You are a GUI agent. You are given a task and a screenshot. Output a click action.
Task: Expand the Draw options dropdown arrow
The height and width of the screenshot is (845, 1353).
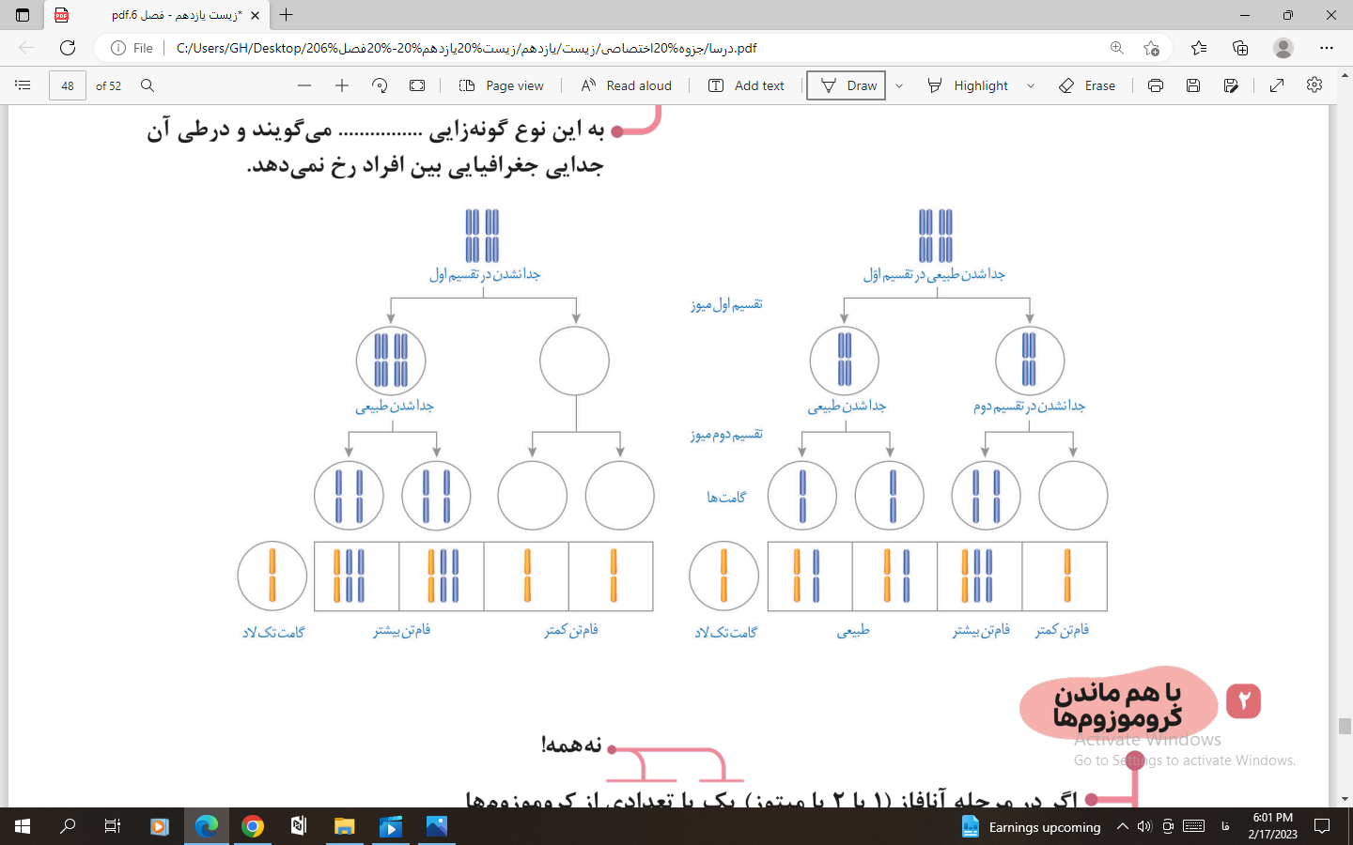point(899,85)
